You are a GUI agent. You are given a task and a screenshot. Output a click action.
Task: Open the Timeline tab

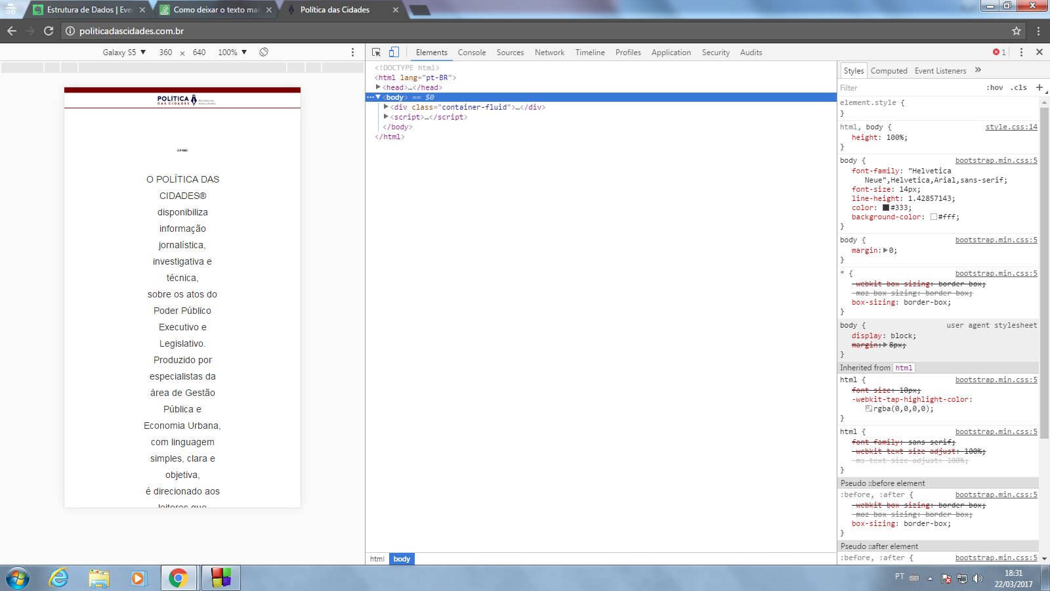coord(590,53)
